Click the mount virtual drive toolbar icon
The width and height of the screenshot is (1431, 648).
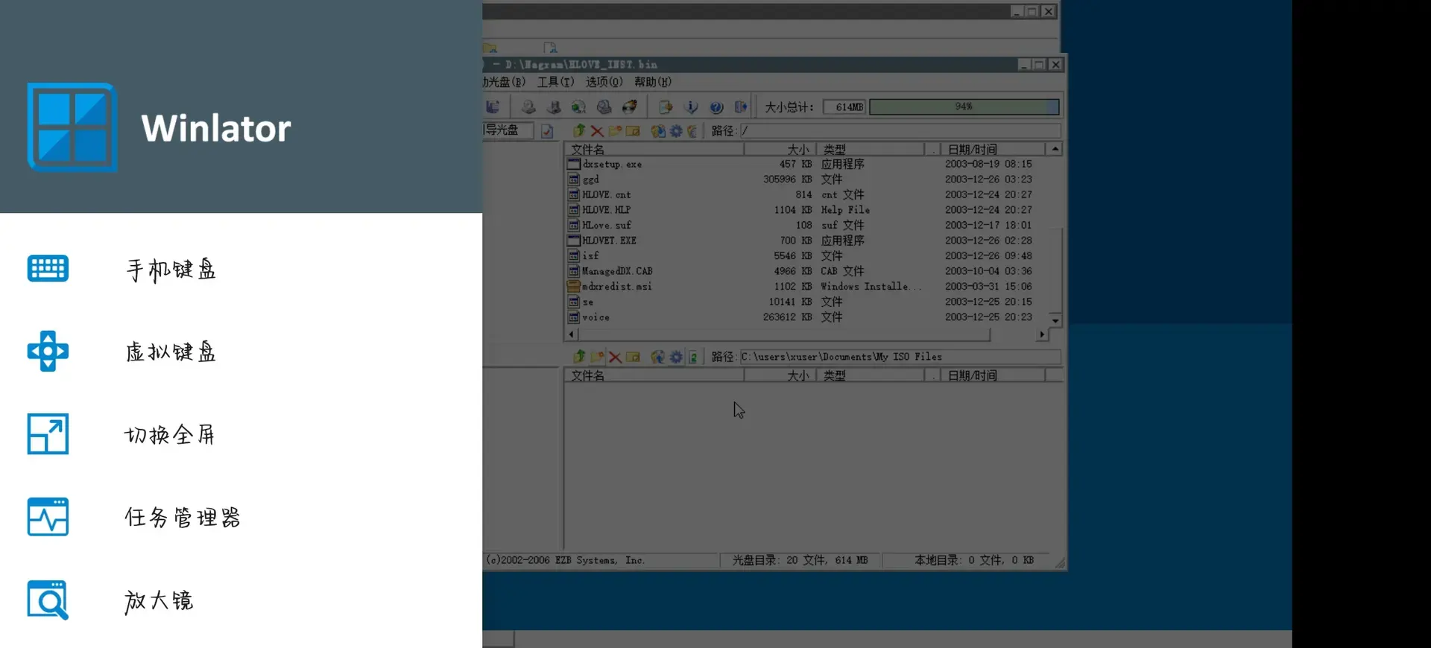pos(604,107)
